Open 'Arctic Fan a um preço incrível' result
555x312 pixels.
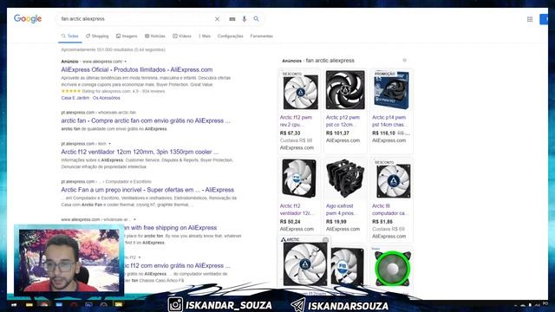(147, 190)
